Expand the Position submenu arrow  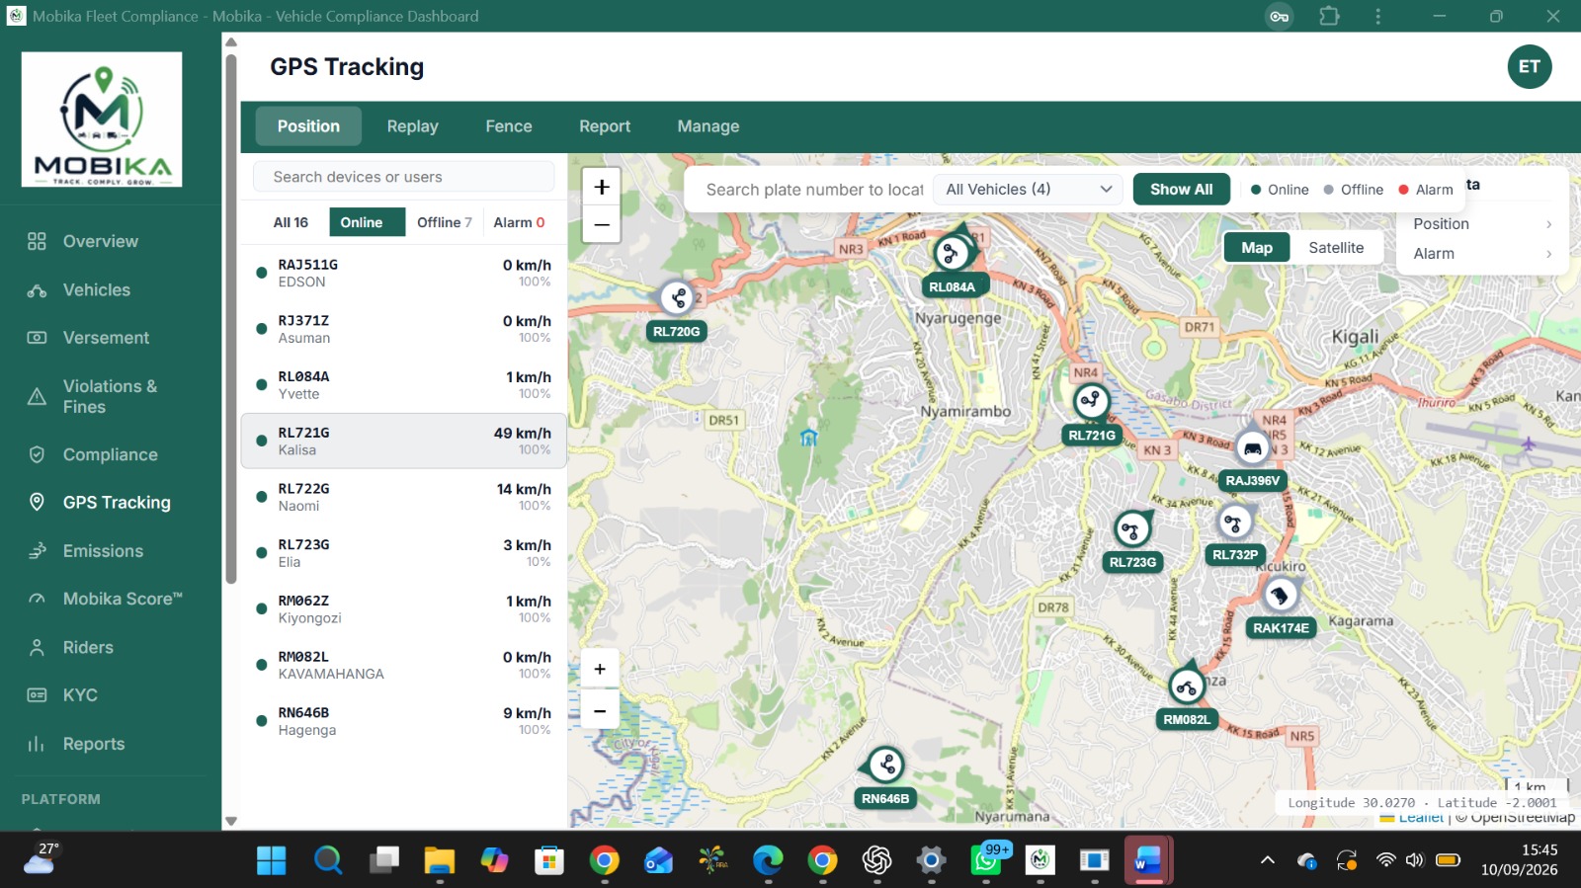(x=1548, y=224)
